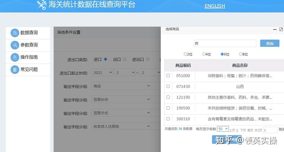Screen dimensions: 284x152
Task: Click the 操作指南 hand icon
Action: [x=15, y=57]
